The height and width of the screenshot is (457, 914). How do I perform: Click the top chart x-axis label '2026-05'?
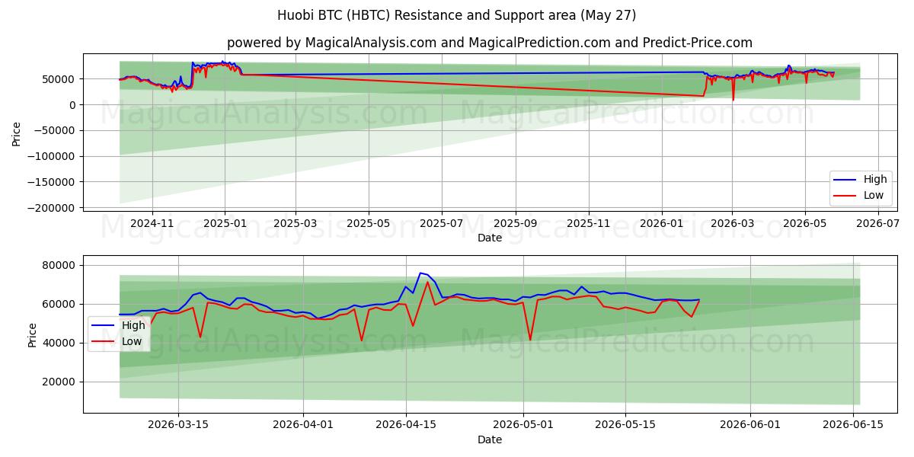[805, 223]
